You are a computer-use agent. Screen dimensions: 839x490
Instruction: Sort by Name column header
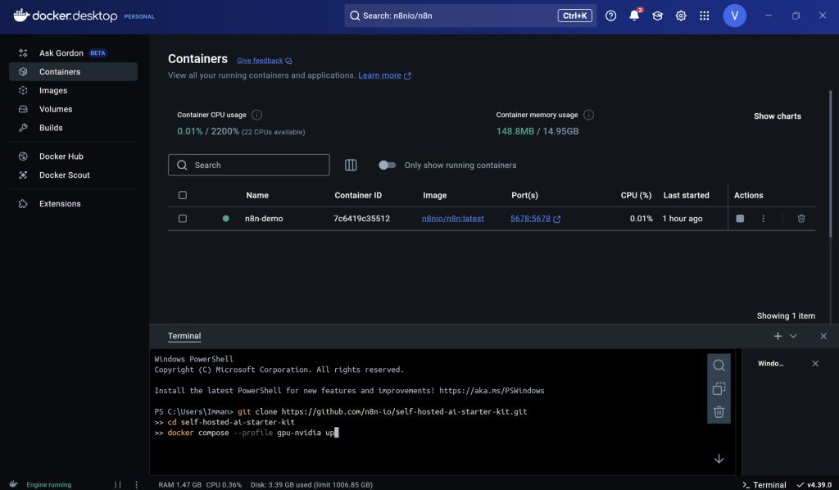coord(257,195)
